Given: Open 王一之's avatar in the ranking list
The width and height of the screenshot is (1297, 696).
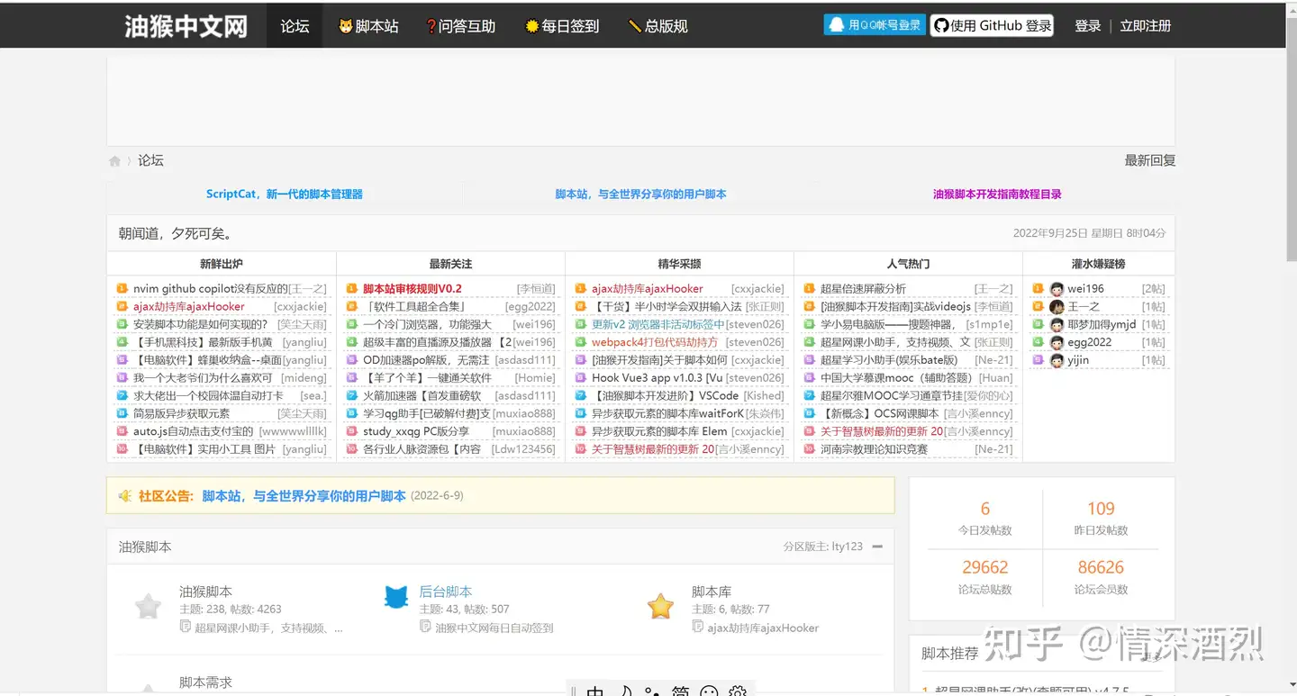Looking at the screenshot, I should click(x=1057, y=307).
